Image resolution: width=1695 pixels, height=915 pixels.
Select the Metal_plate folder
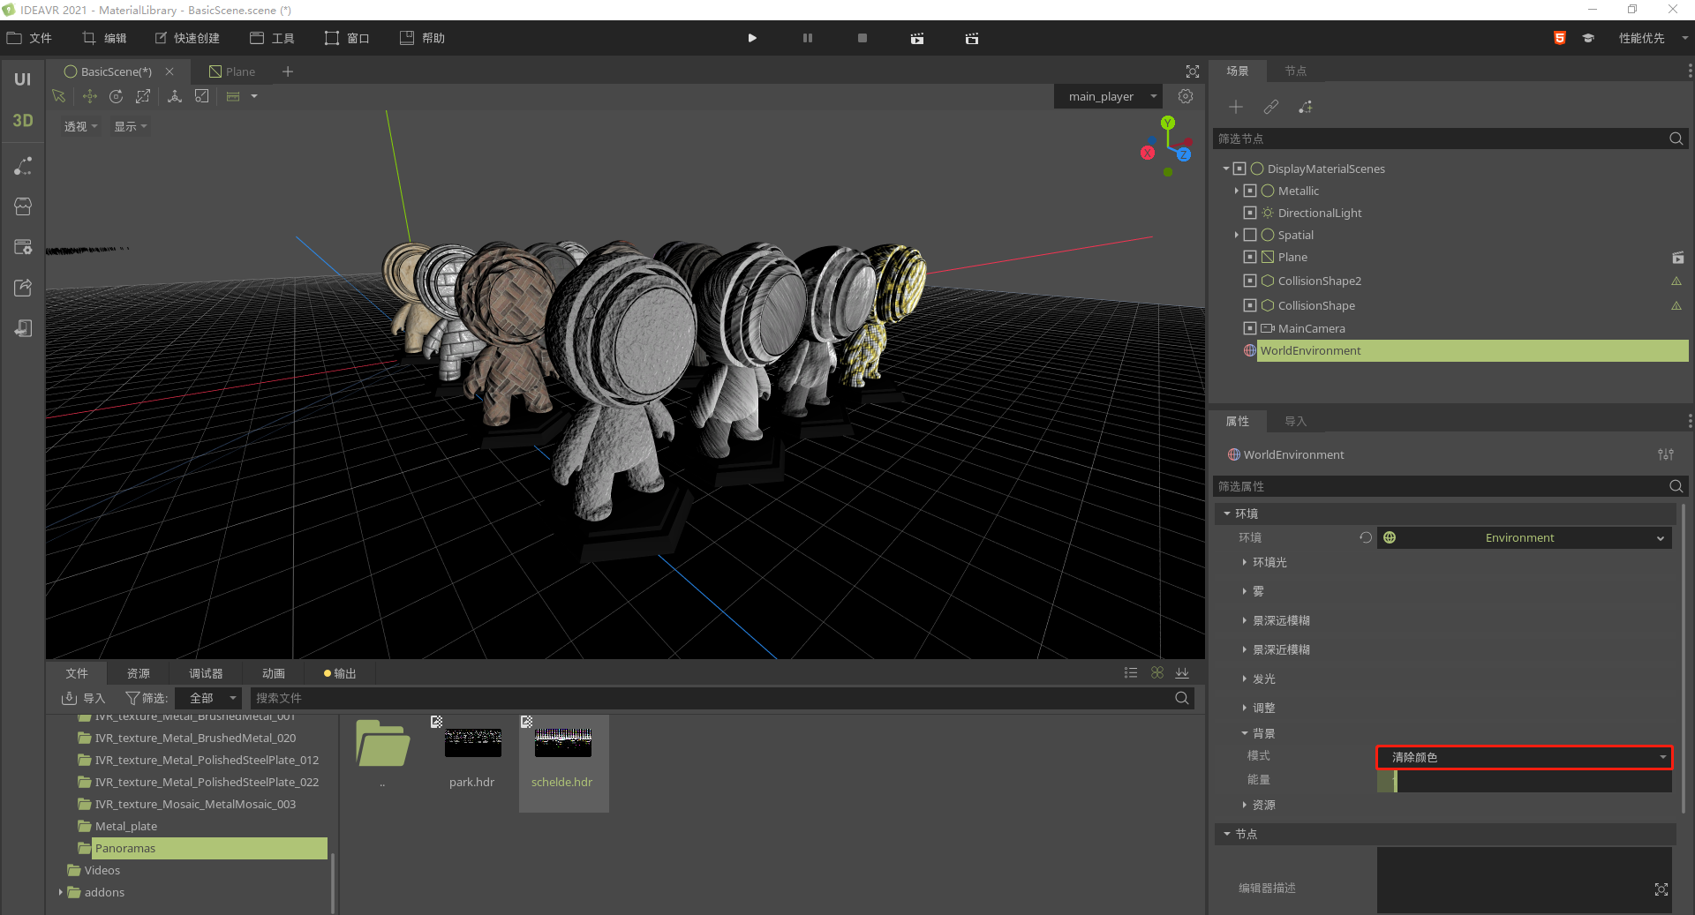pyautogui.click(x=126, y=826)
